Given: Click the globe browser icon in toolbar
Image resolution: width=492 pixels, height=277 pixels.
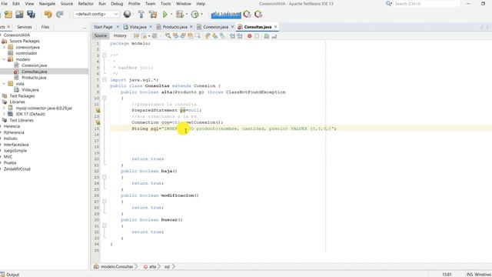Looking at the screenshot, I should 127,14.
